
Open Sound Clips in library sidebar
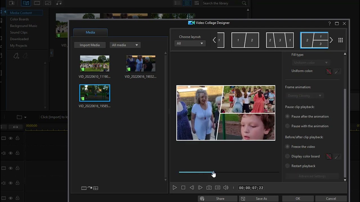[x=19, y=32]
